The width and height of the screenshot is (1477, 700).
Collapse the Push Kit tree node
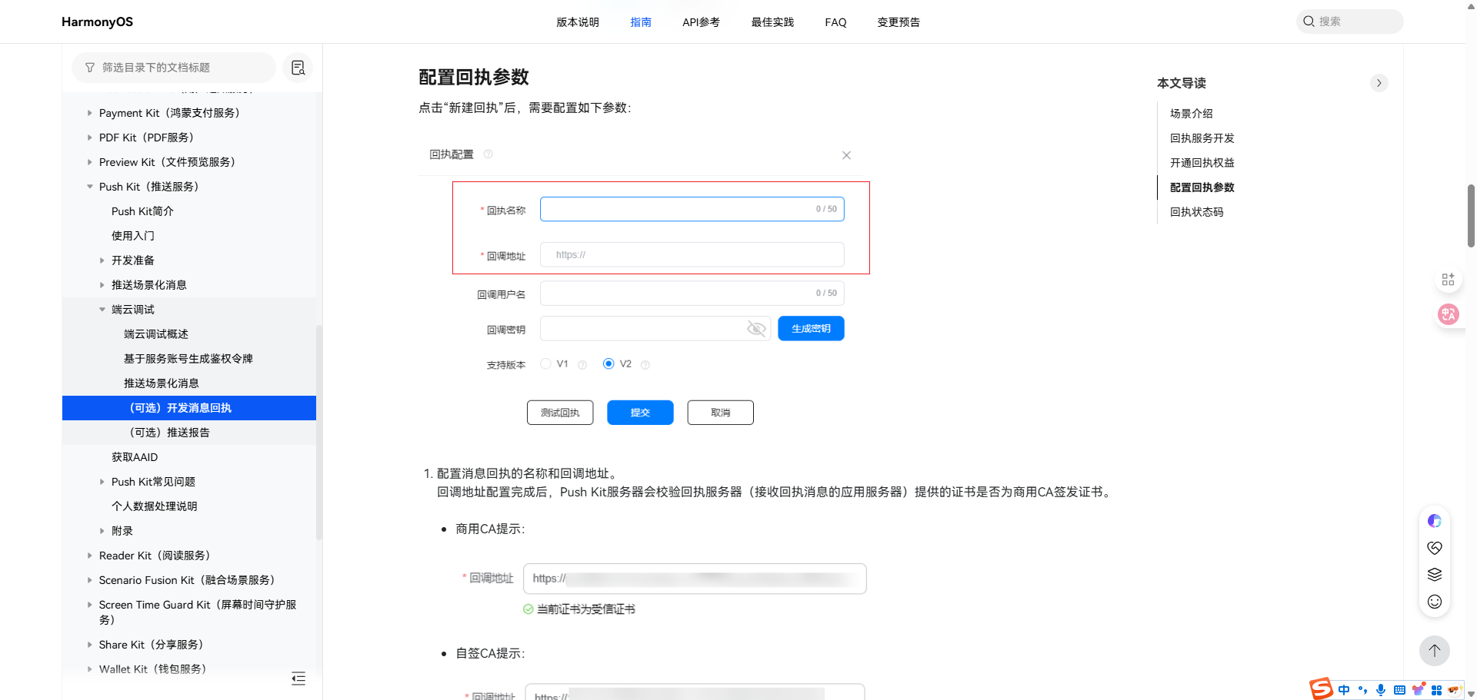pos(90,187)
